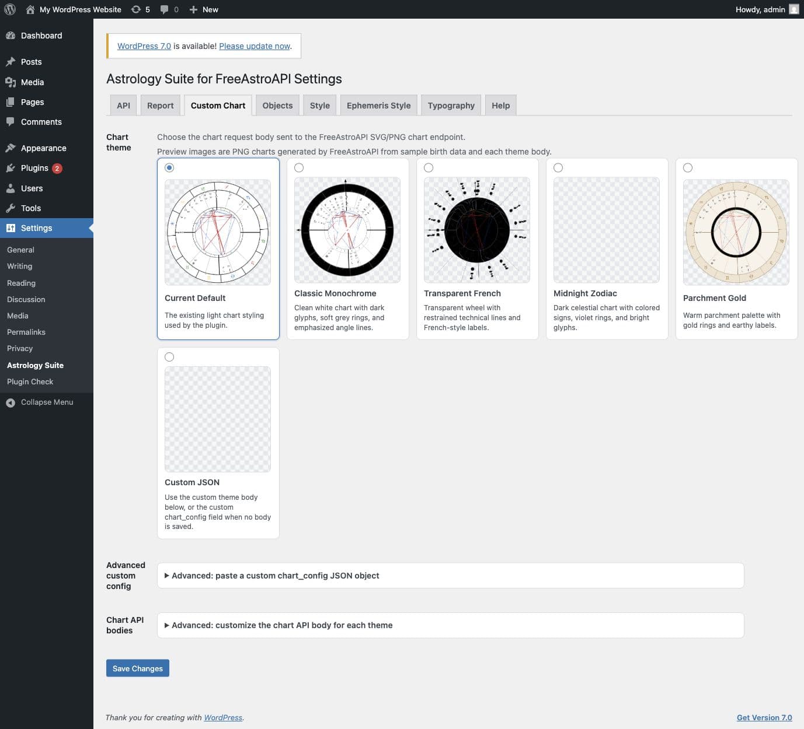The width and height of the screenshot is (804, 729).
Task: Click the comments bubble icon in admin bar
Action: [165, 9]
